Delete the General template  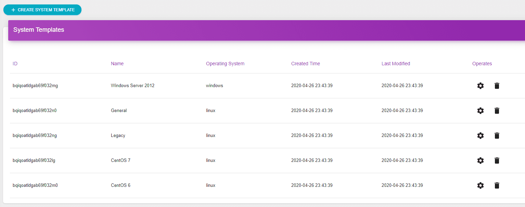click(x=497, y=111)
